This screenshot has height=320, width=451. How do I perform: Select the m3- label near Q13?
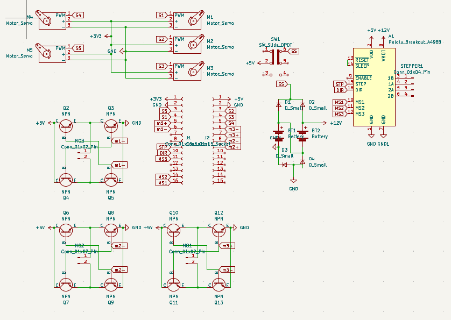pos(228,269)
